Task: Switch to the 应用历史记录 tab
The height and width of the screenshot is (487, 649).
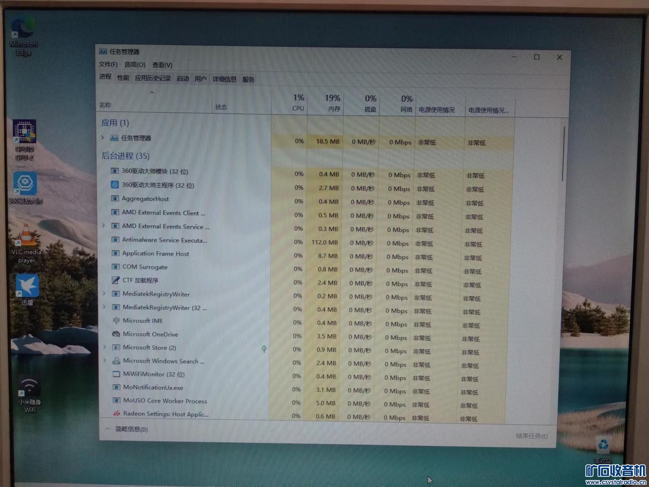Action: coord(153,78)
